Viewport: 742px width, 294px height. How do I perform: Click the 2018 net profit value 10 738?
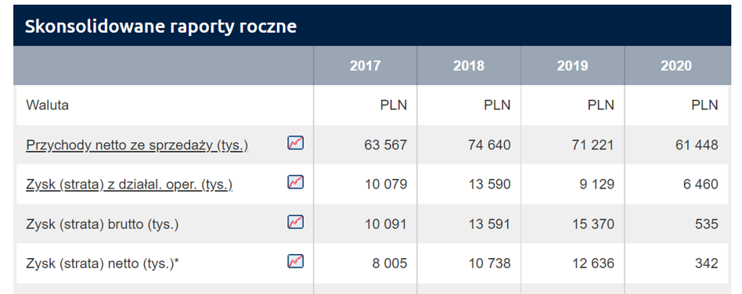click(490, 263)
